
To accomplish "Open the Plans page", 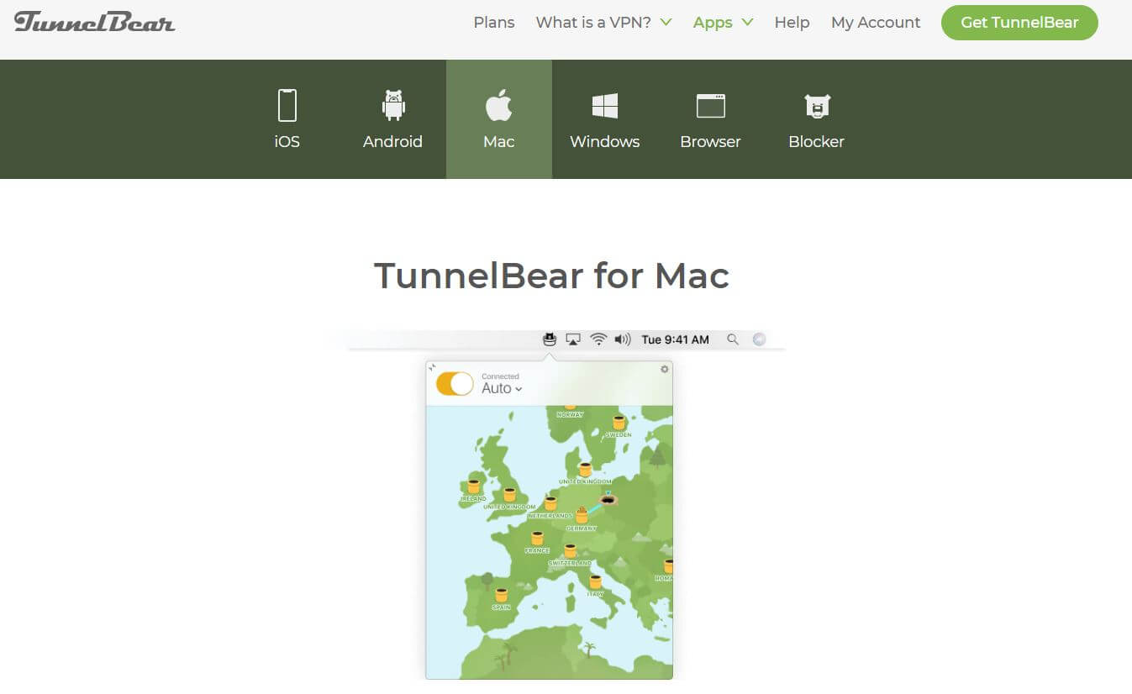I will click(494, 23).
